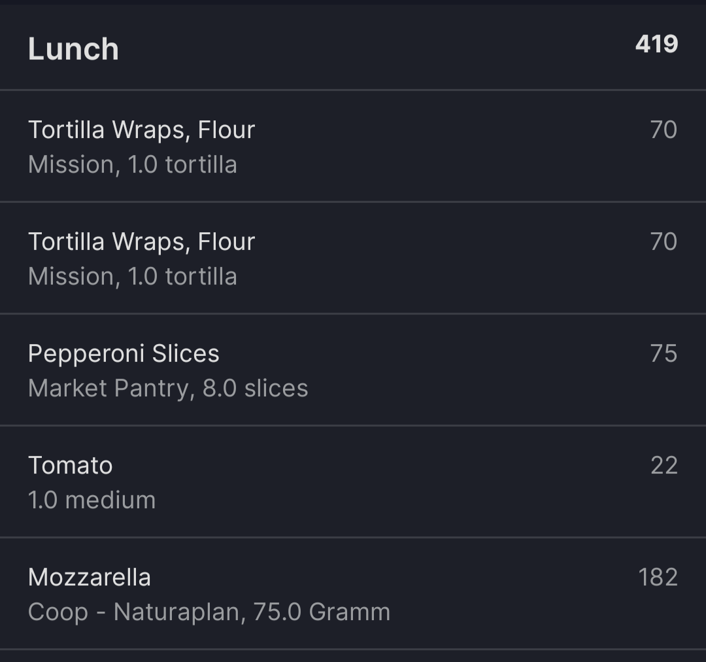Select second 'Mission, 1.0 tortilla' serving text
706x662 pixels.
tap(132, 276)
